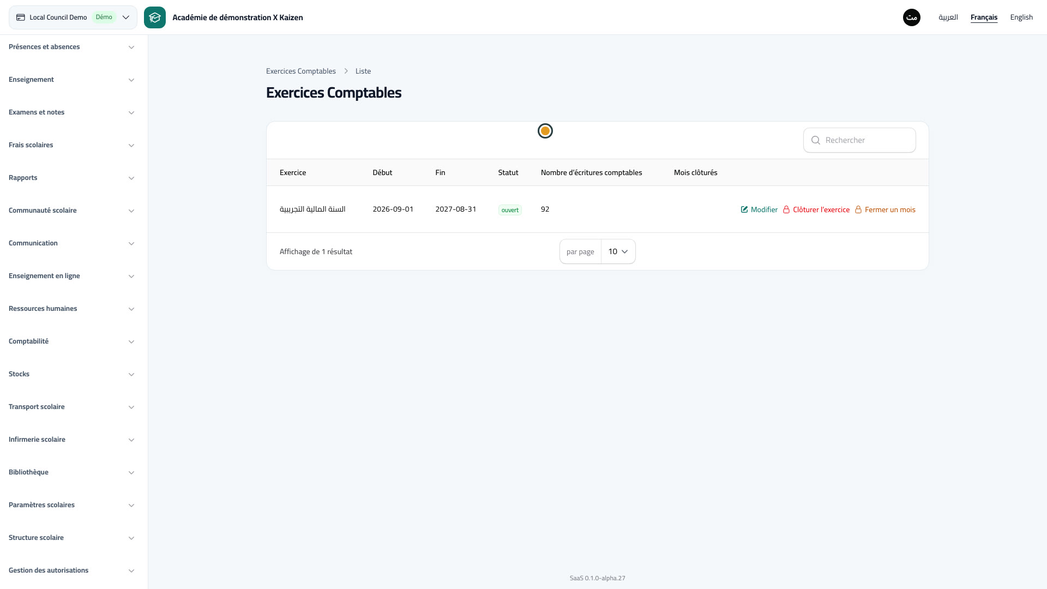The height and width of the screenshot is (589, 1047).
Task: Expand Structure scolaire section
Action: (71, 538)
